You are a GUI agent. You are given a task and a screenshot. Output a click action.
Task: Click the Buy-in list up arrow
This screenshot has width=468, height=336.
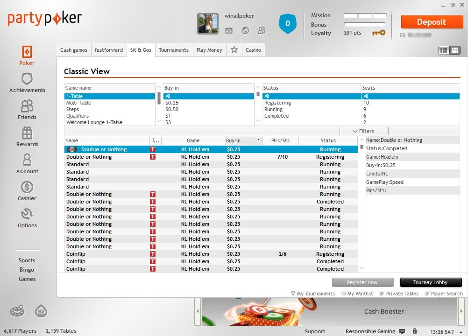258,87
